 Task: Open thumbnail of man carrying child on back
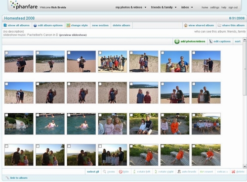pyautogui.click(x=82, y=61)
